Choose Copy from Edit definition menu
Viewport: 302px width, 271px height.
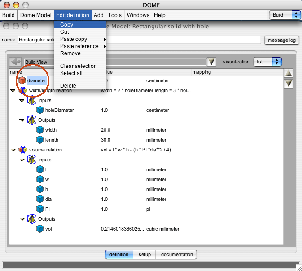click(x=80, y=25)
